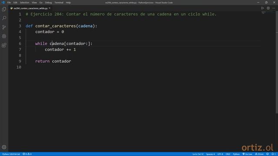Click the Ln 6, Col 12 position indicator

pyautogui.click(x=198, y=154)
